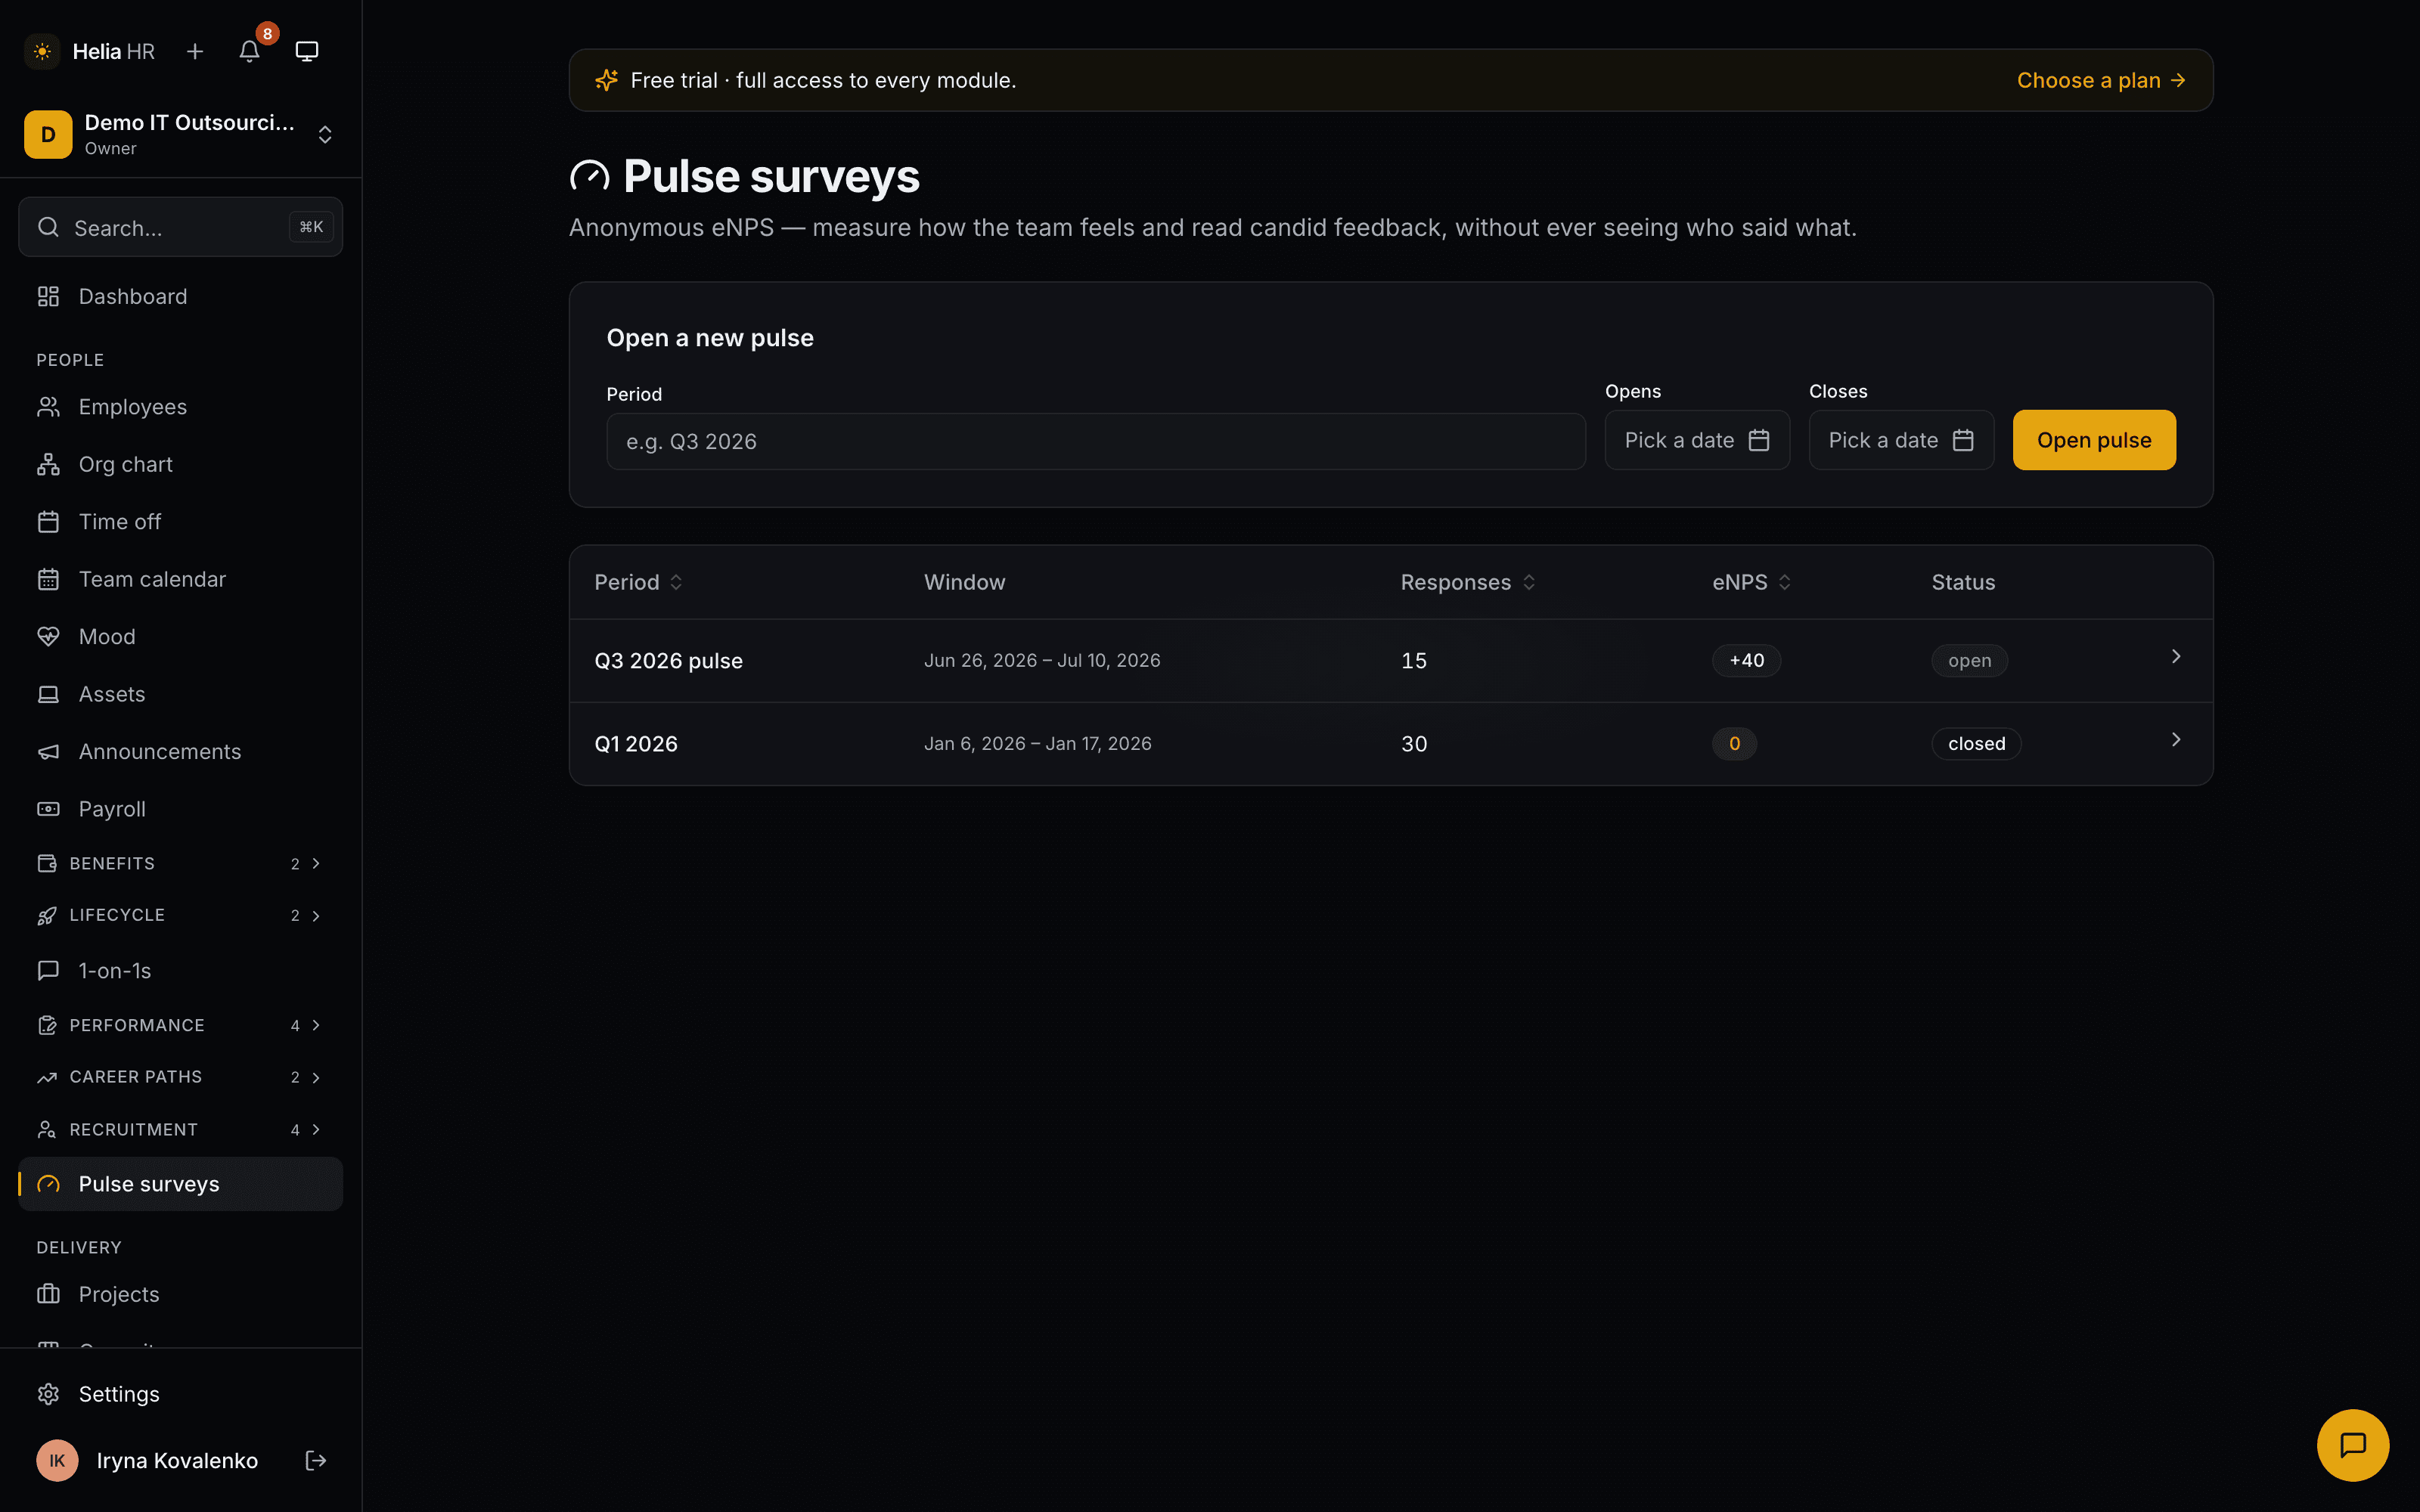The image size is (2420, 1512).
Task: Click the monitor display icon in header
Action: [307, 51]
